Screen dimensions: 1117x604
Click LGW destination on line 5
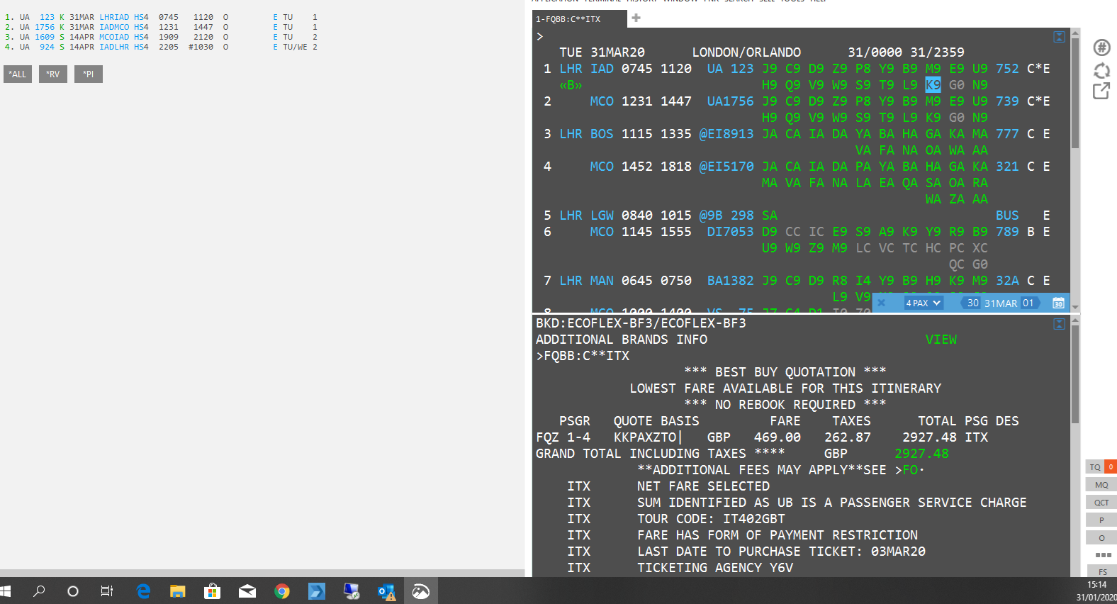pos(602,216)
